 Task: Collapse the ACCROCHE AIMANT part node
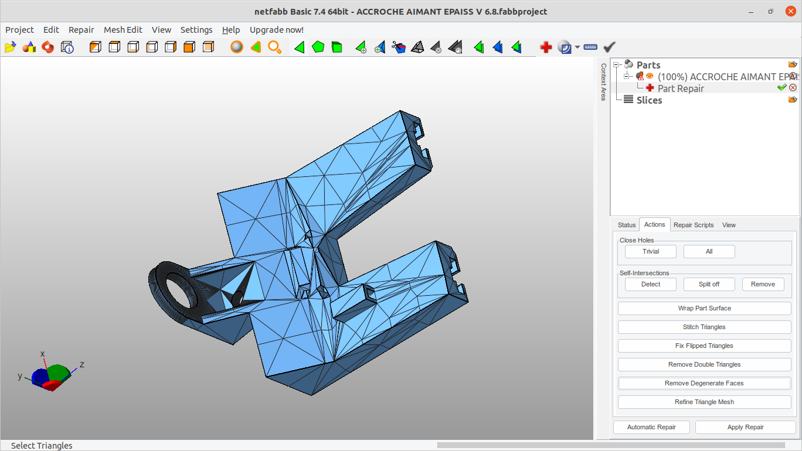627,77
